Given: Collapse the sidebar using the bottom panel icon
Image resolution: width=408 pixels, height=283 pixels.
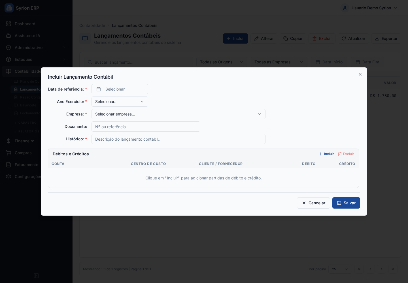Looking at the screenshot, I should pos(36,276).
